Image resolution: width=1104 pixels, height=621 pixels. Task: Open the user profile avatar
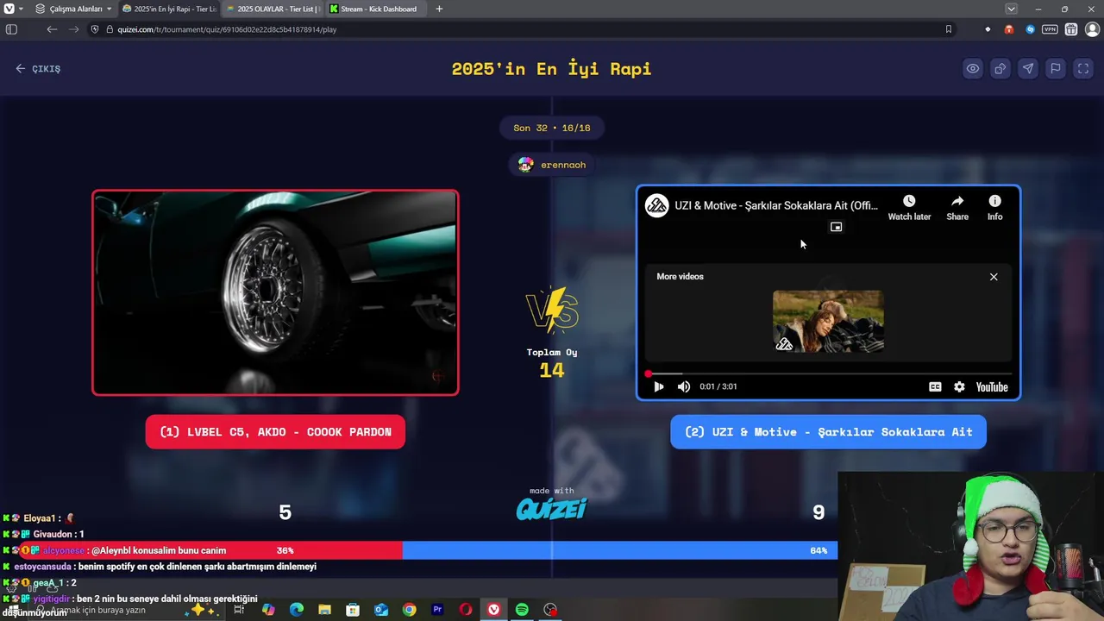pyautogui.click(x=1092, y=29)
